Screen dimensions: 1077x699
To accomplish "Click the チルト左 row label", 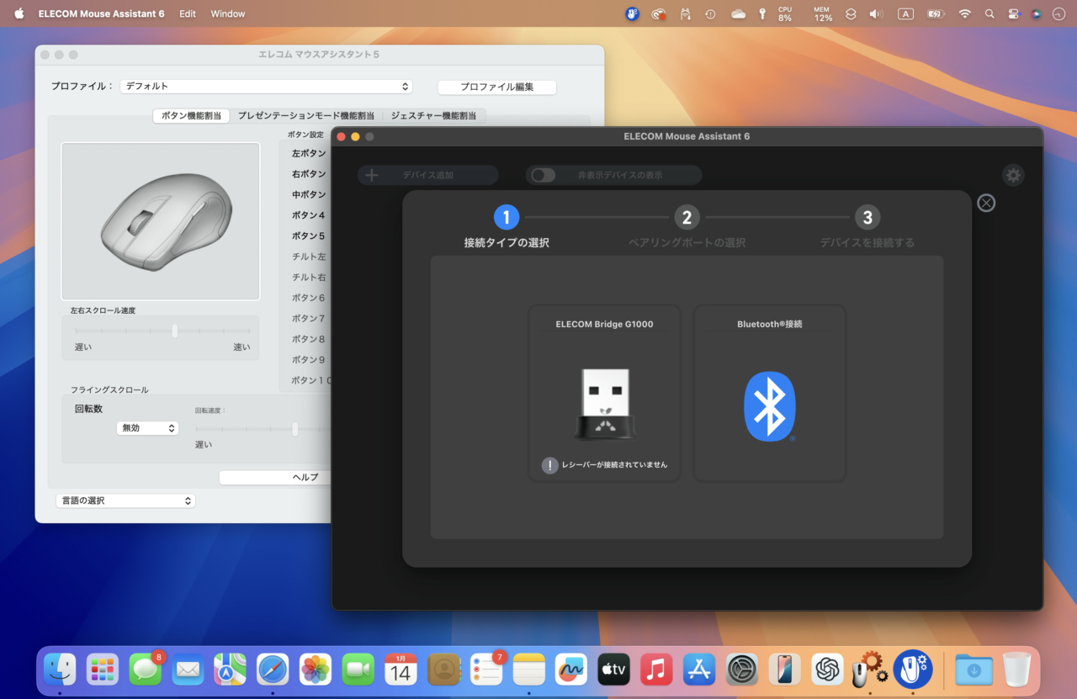I will click(309, 257).
